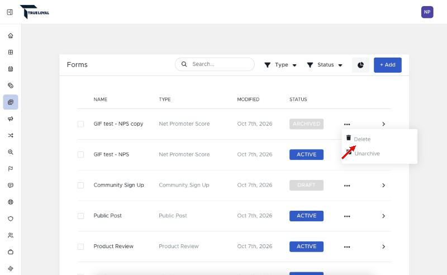This screenshot has width=447, height=275.
Task: Sort by the STATUS column header
Action: point(298,99)
